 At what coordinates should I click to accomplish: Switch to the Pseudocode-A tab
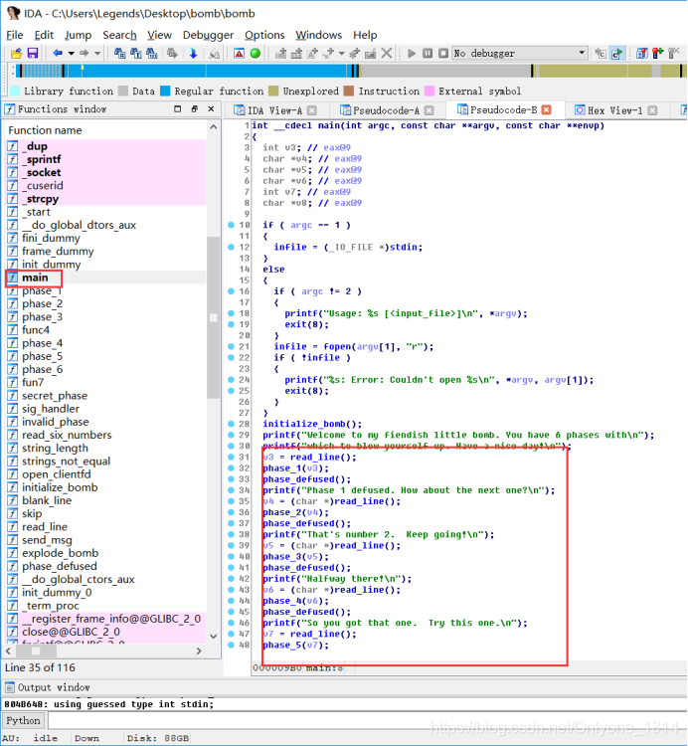pos(386,110)
